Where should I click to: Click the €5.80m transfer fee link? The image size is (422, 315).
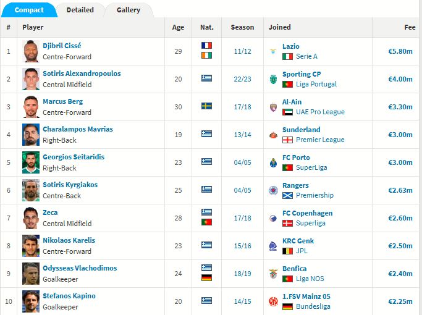pos(400,51)
